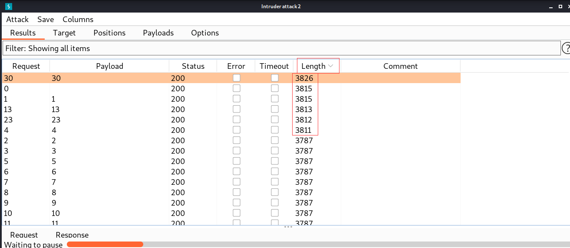The image size is (570, 248).
Task: Select the row with payload 4
Action: point(231,130)
